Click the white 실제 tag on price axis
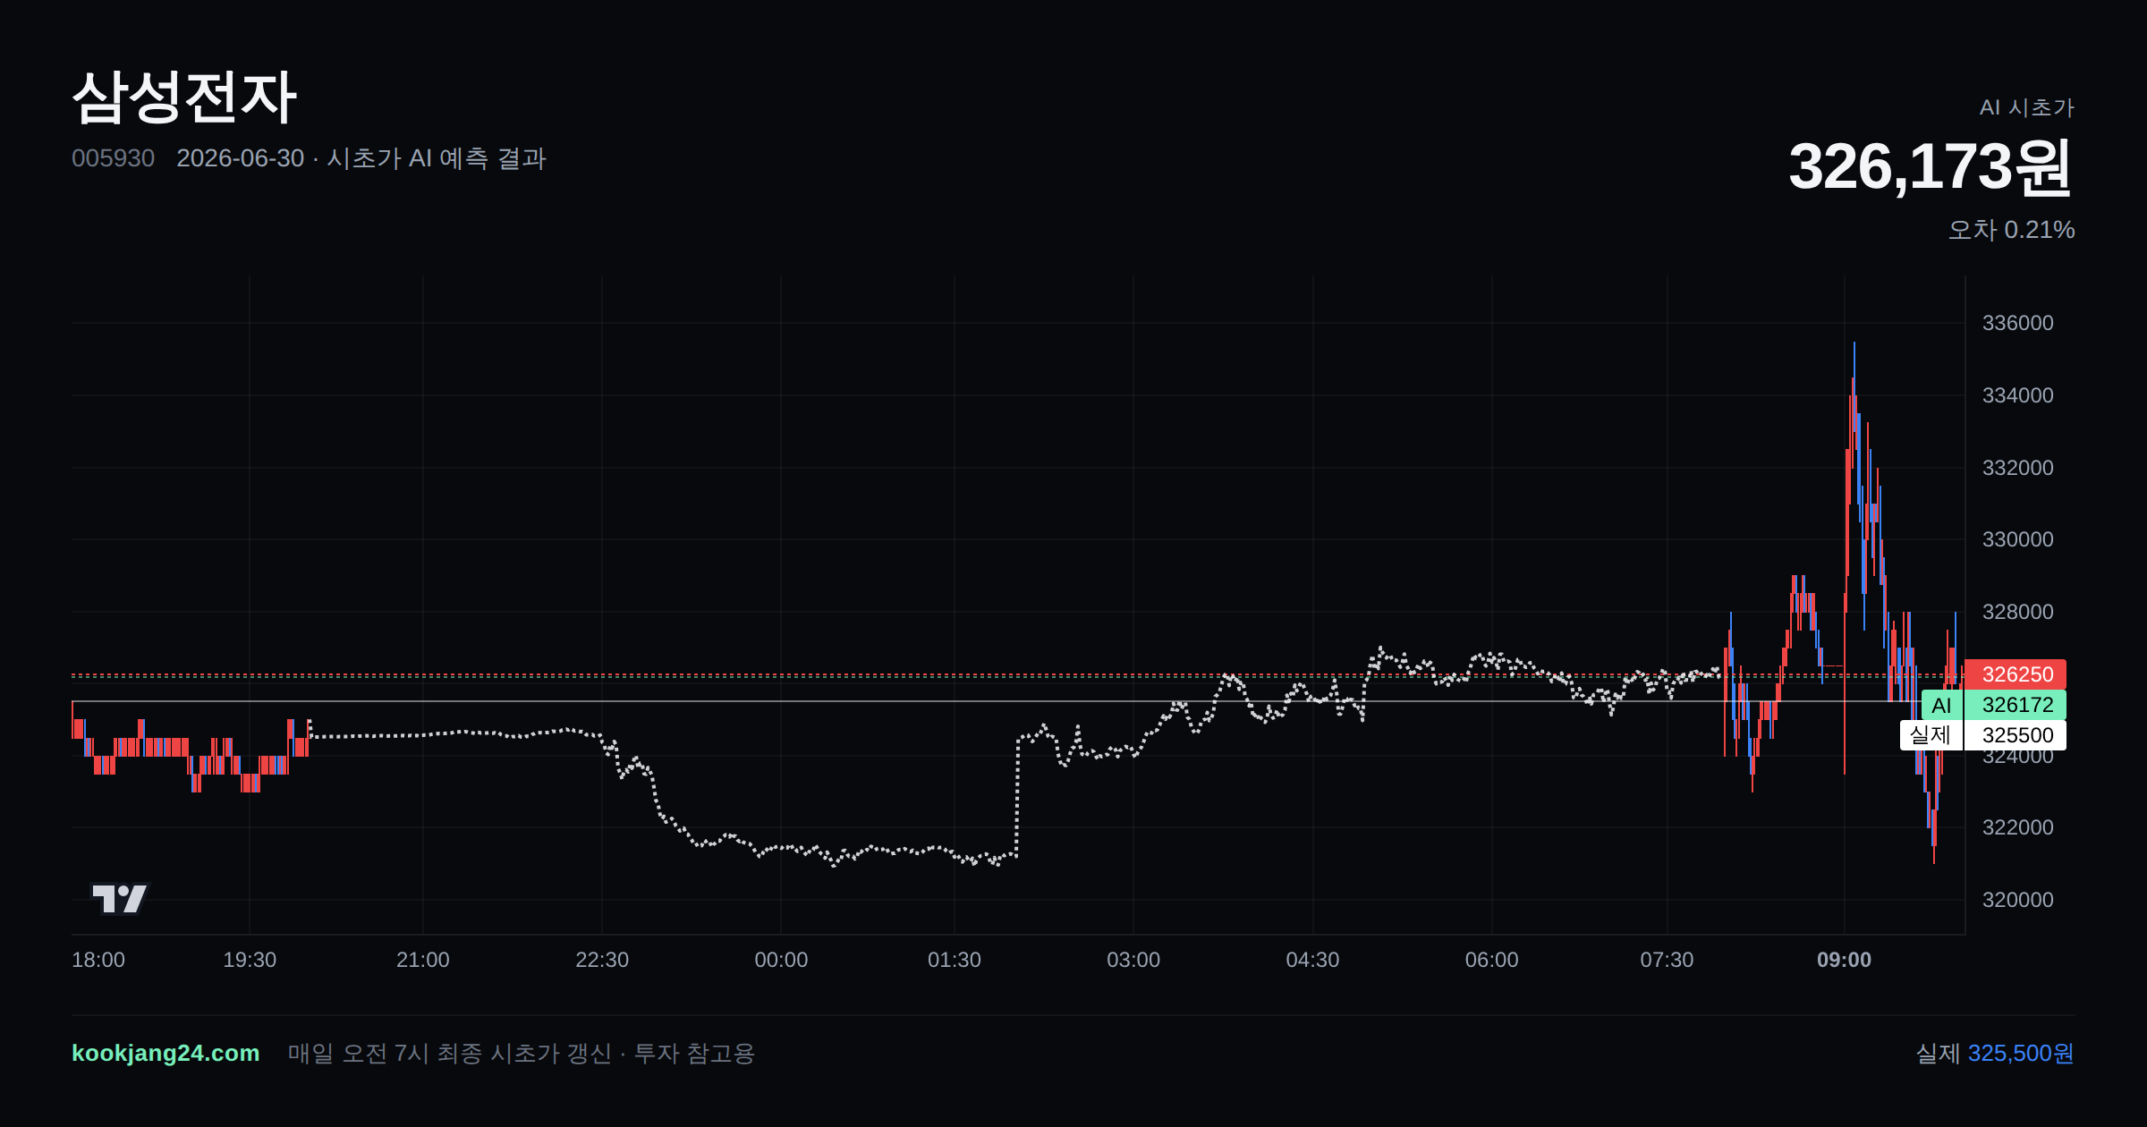Viewport: 2147px width, 1127px height. click(1931, 735)
